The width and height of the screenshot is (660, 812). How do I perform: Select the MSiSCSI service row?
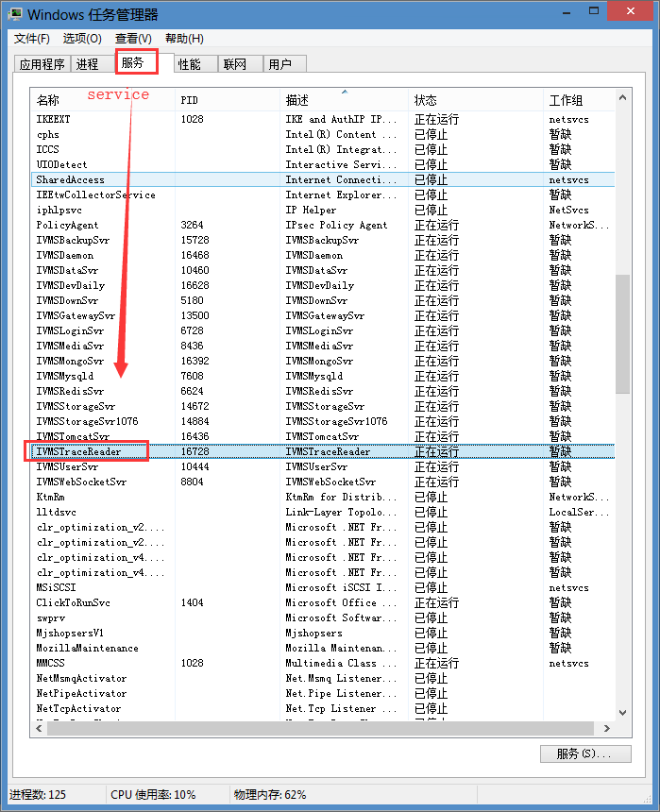323,587
